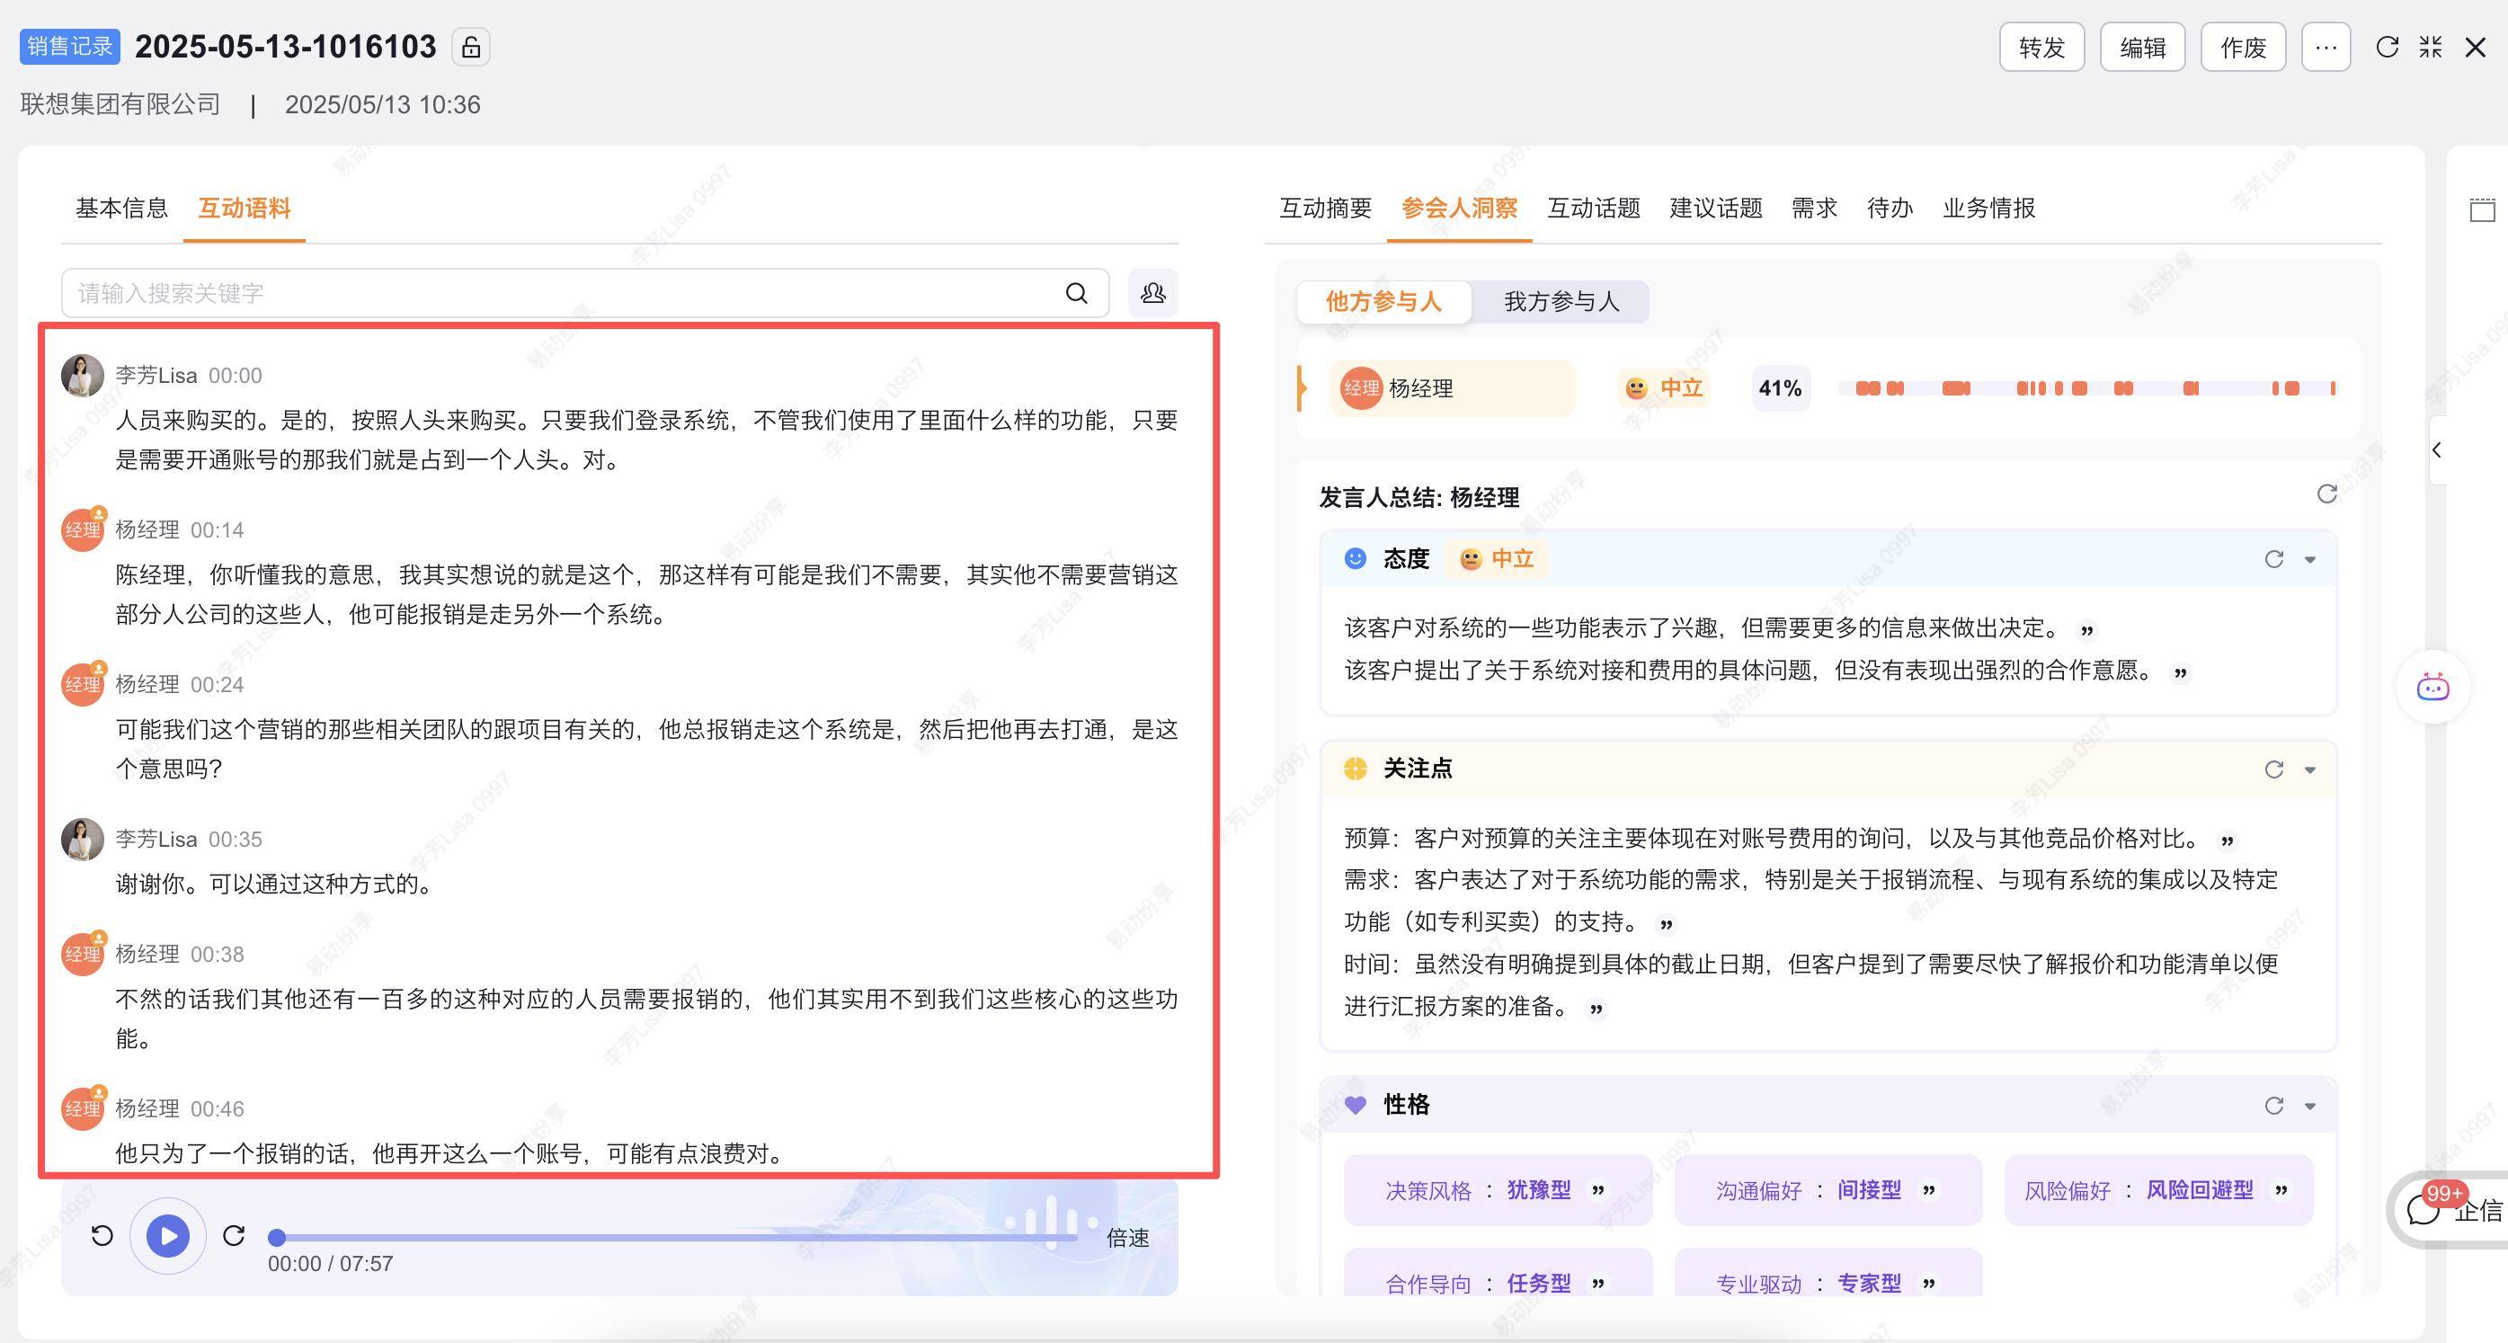Open the participants filter icon
Screen dimensions: 2508x1343
point(1152,293)
